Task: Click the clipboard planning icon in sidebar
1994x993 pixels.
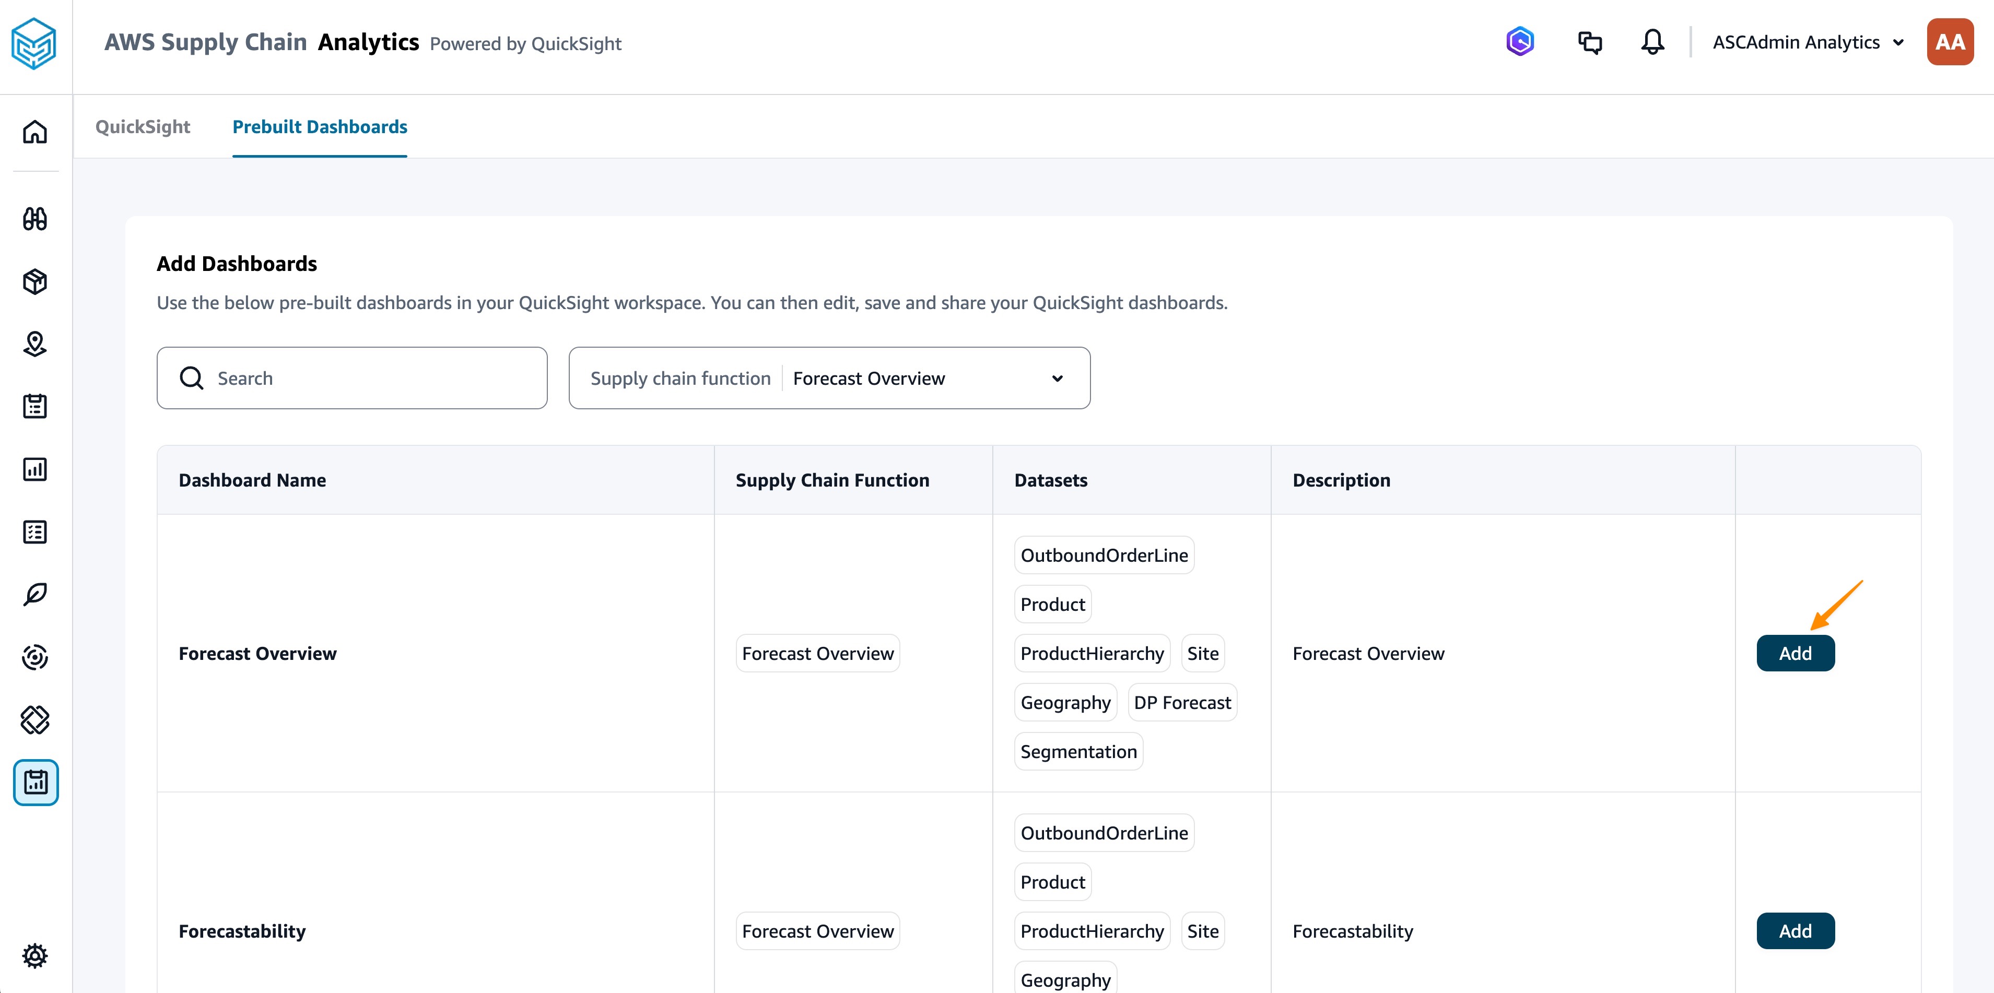Action: pyautogui.click(x=35, y=406)
